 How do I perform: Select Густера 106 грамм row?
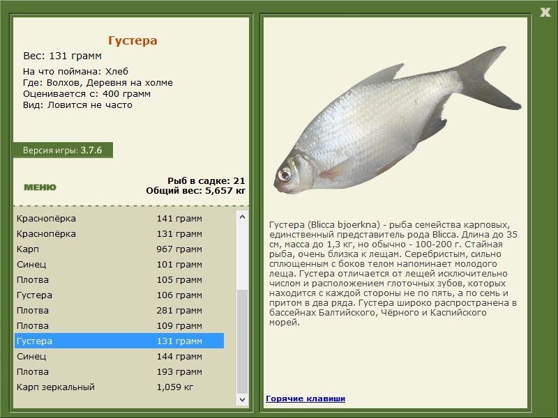119,295
